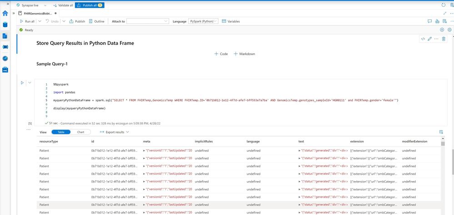
Task: Open the ellipsis menu beside the expand arrows
Action: (x=452, y=13)
